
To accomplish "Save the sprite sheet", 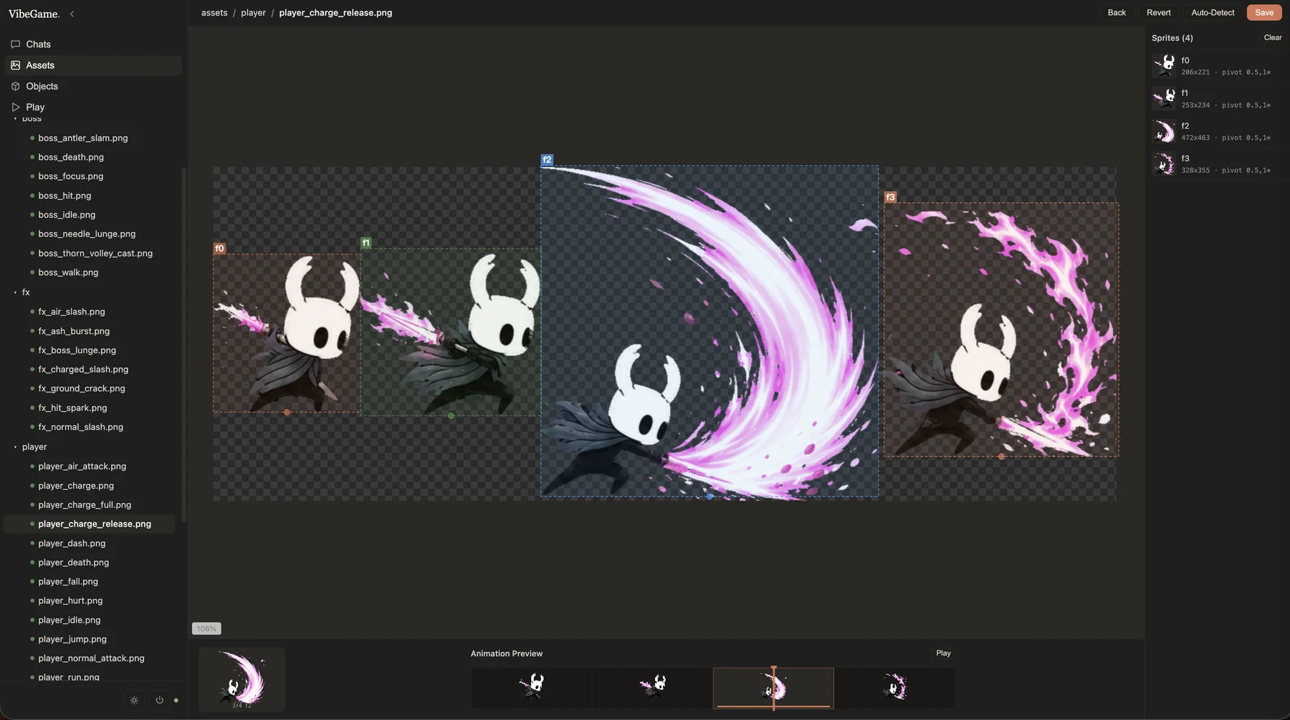I will pyautogui.click(x=1264, y=13).
